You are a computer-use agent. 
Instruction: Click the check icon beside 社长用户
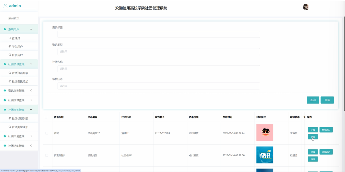click(x=10, y=55)
